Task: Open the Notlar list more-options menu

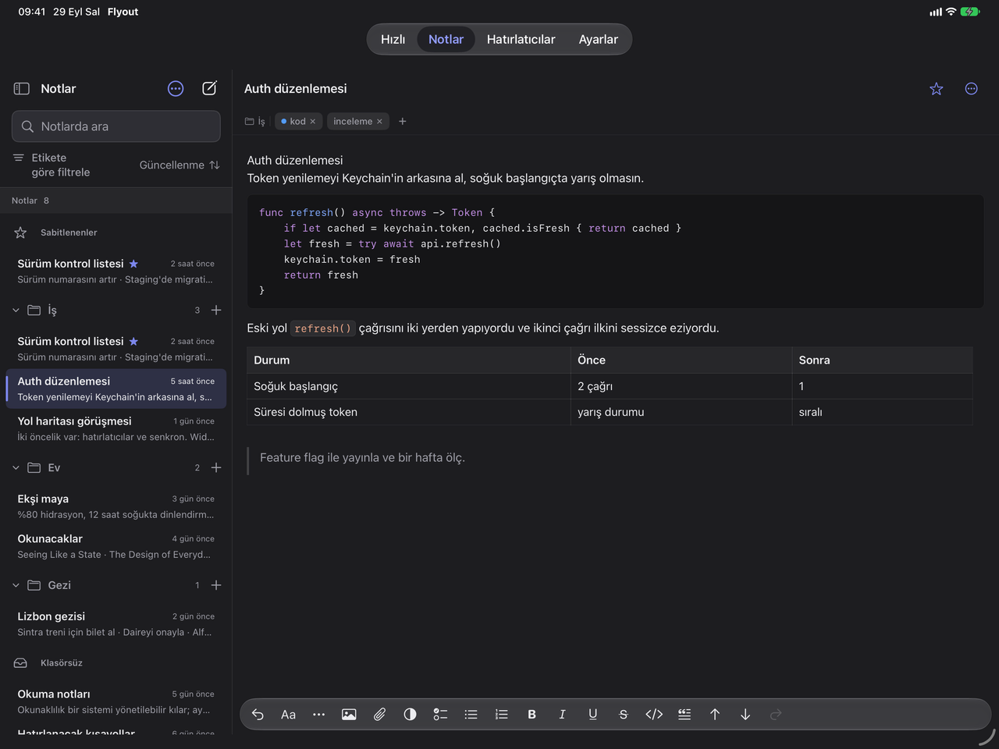Action: pyautogui.click(x=176, y=89)
